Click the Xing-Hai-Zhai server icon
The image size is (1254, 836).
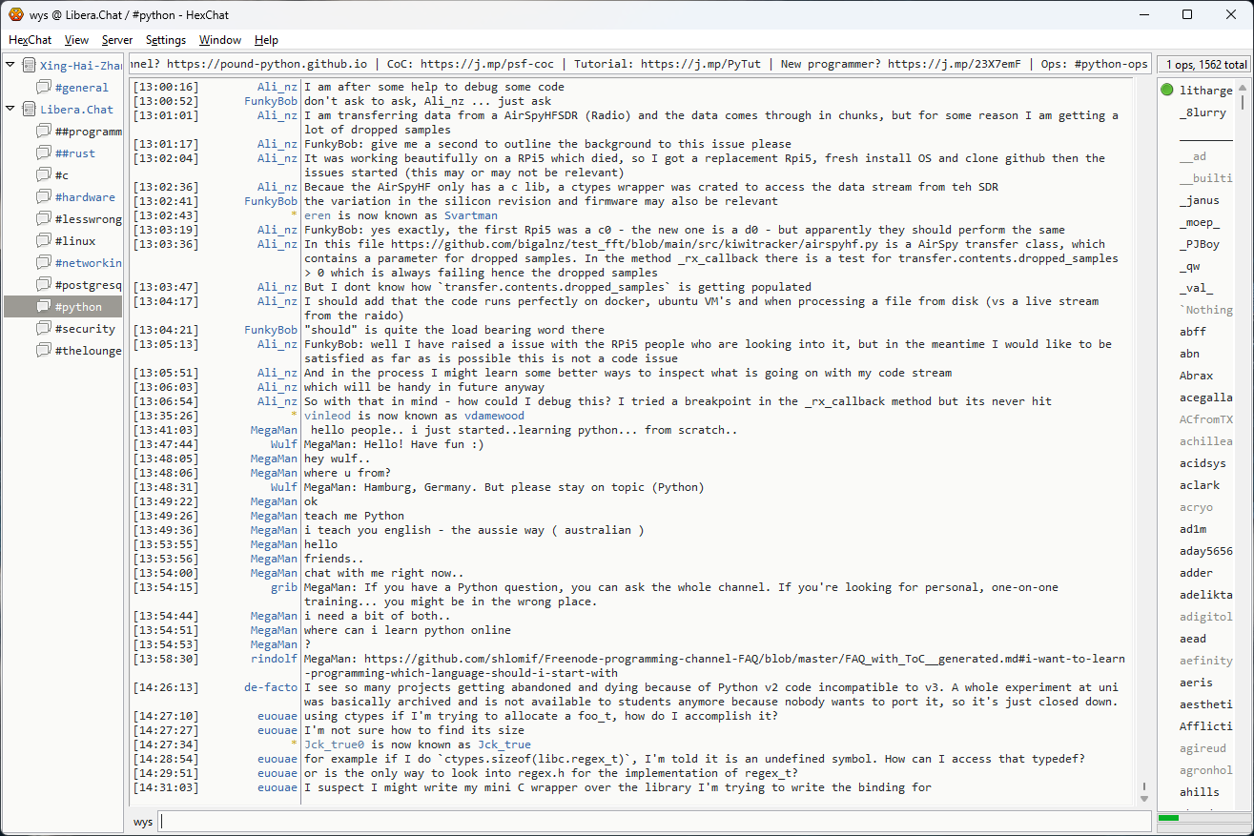[29, 66]
